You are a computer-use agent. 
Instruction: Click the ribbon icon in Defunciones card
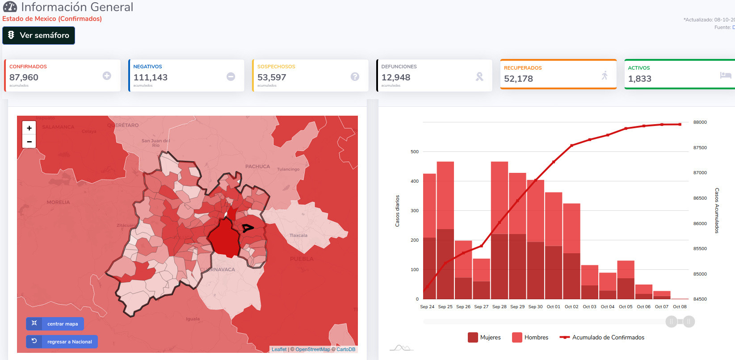(479, 76)
